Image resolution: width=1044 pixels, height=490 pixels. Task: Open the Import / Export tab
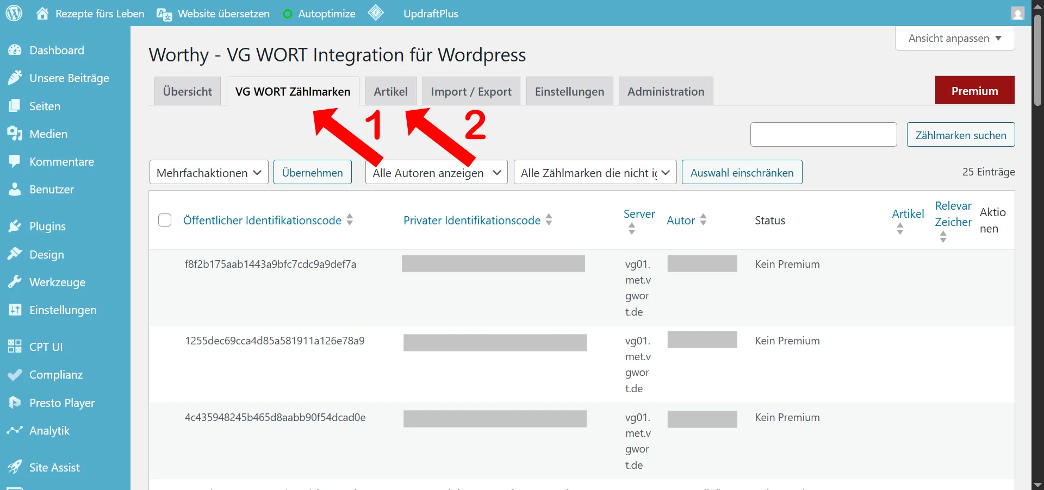tap(471, 91)
